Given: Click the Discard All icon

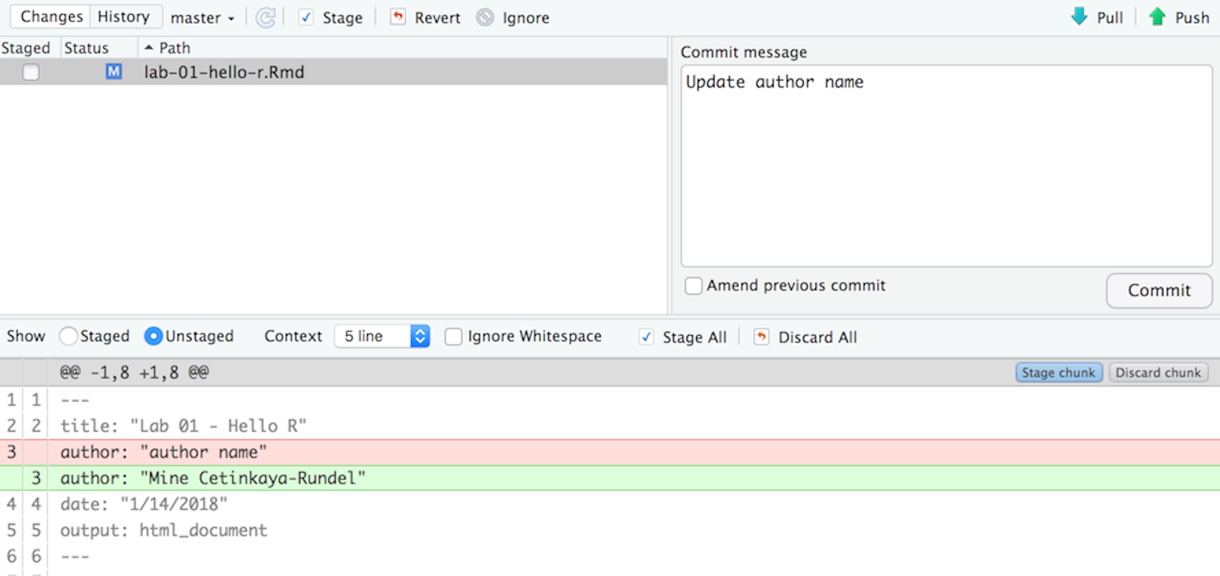Looking at the screenshot, I should click(761, 337).
